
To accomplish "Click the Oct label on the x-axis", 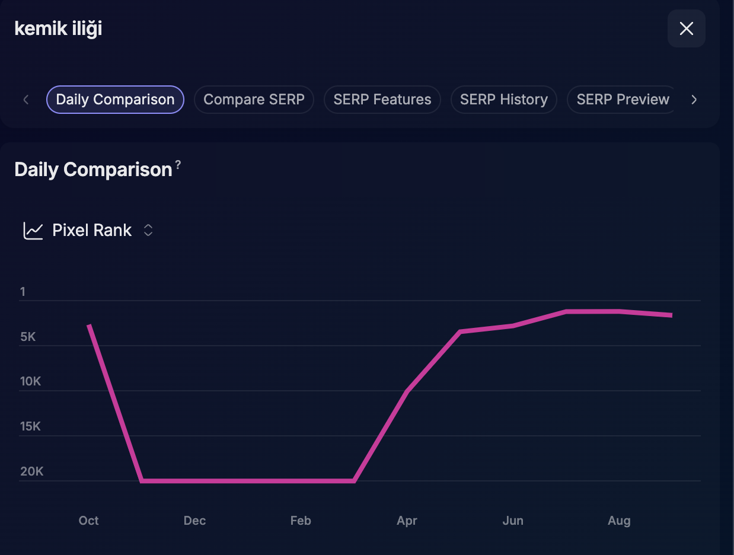I will coord(88,521).
